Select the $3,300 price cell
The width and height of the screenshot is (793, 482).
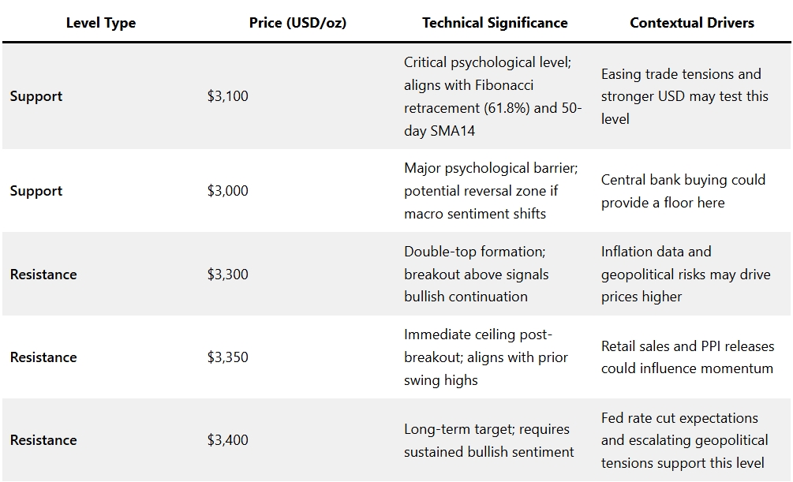point(227,275)
